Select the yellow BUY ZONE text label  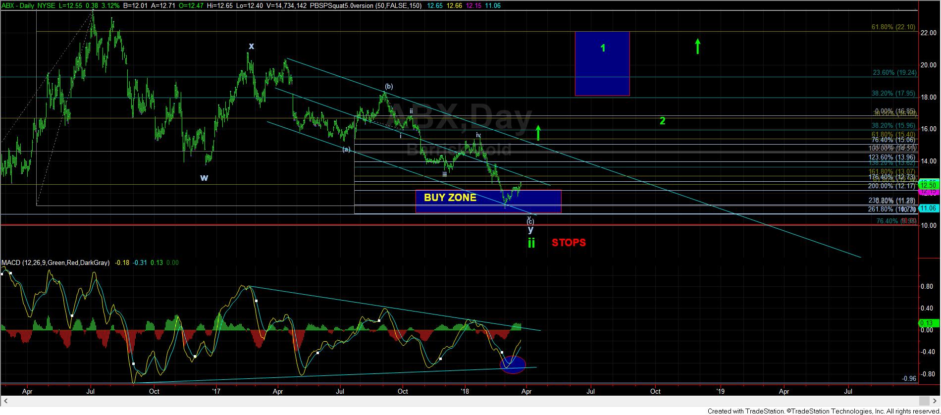click(x=450, y=198)
